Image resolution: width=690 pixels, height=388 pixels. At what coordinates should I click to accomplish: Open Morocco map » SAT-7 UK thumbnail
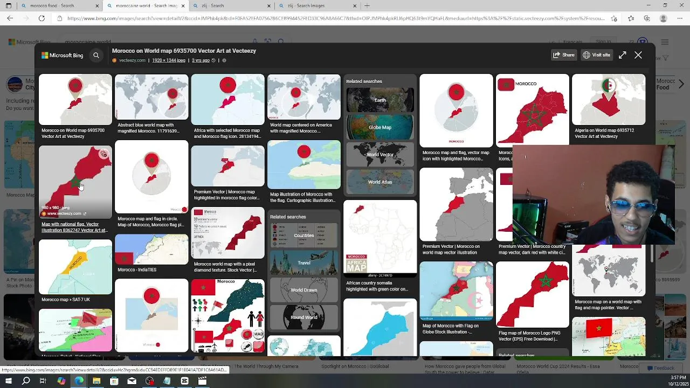[75, 267]
